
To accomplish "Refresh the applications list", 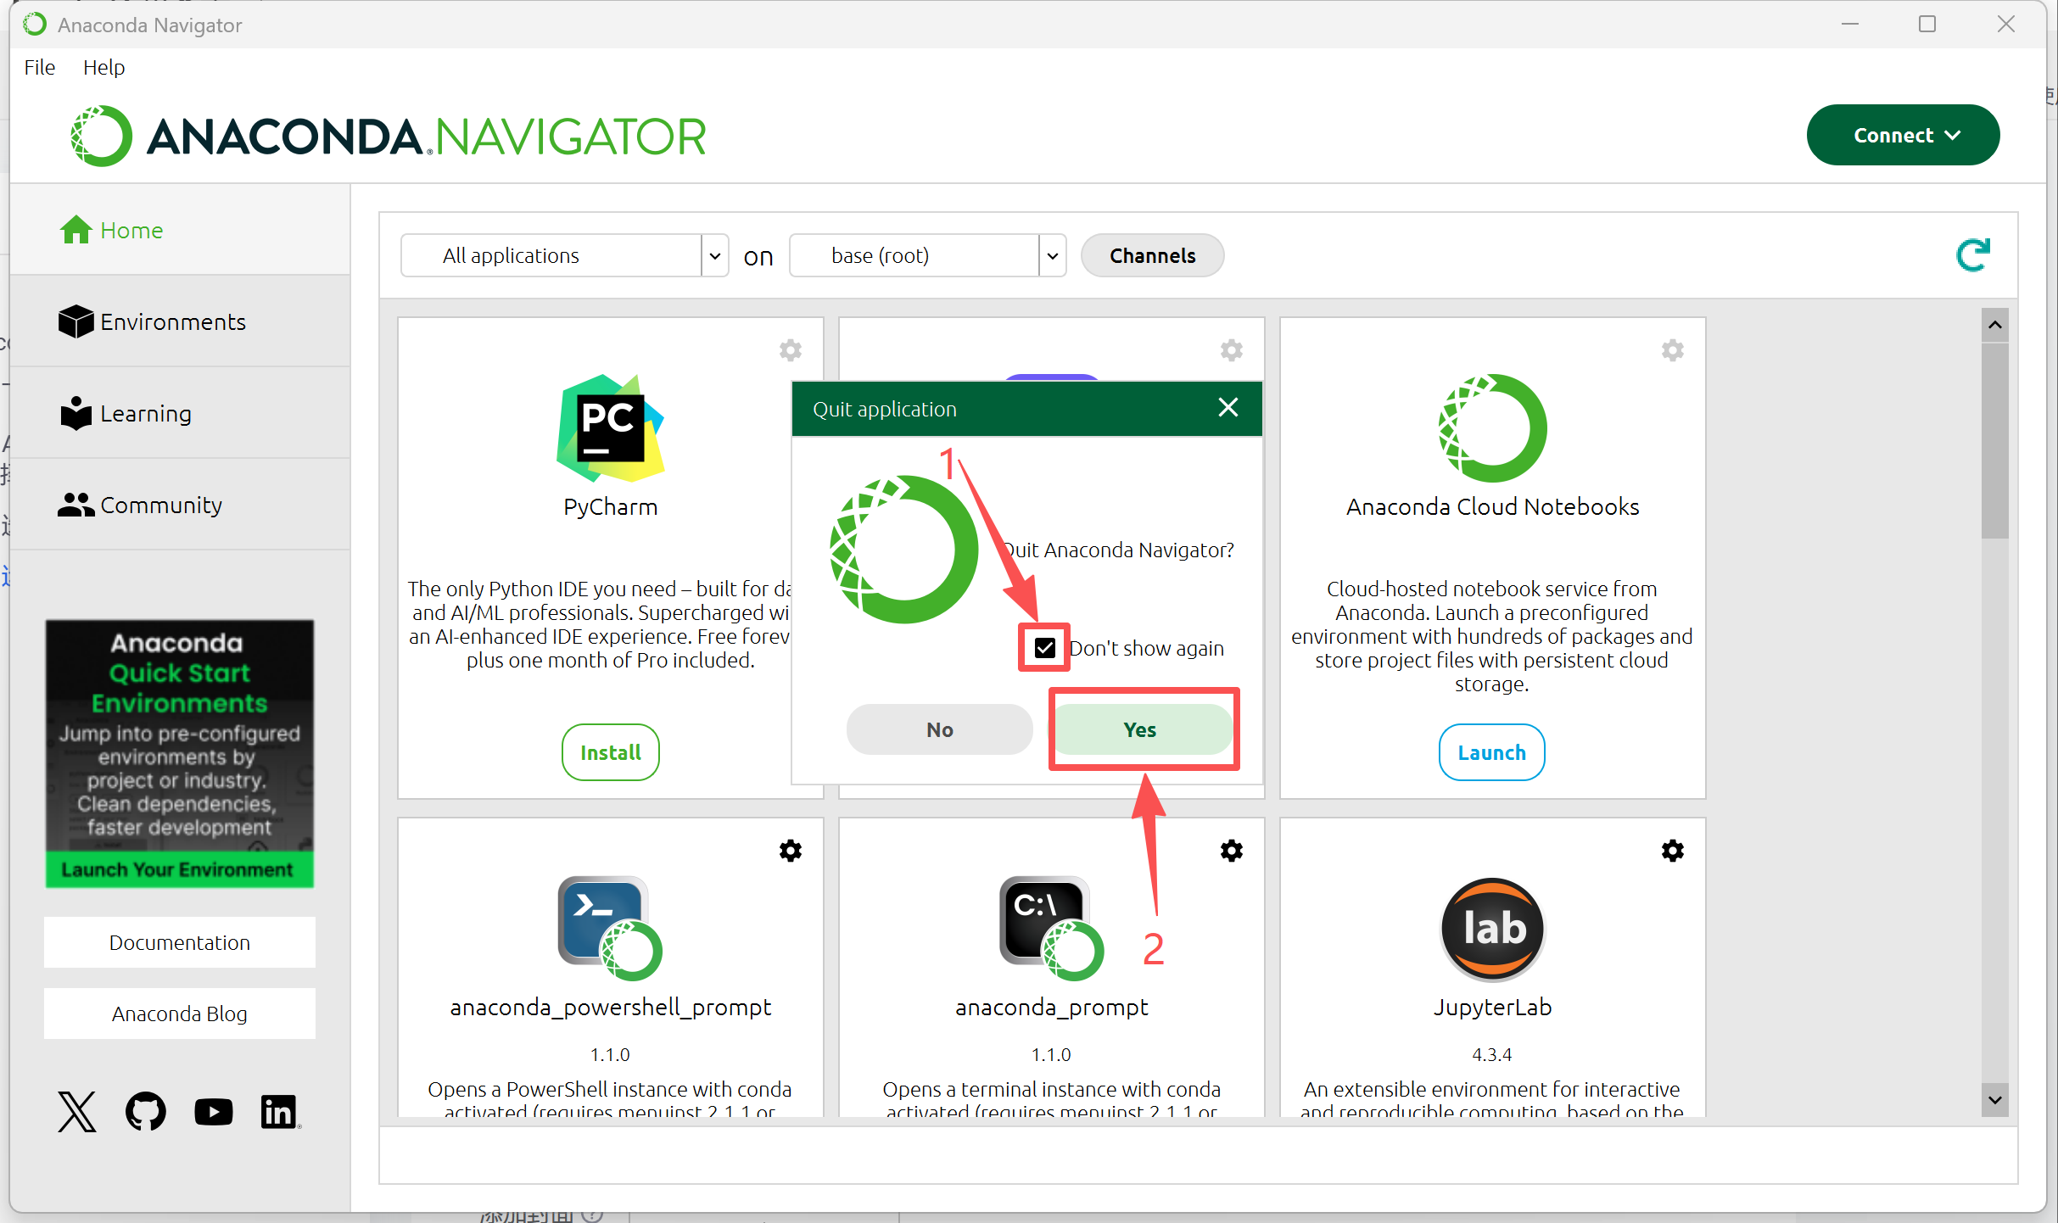I will coord(1972,254).
